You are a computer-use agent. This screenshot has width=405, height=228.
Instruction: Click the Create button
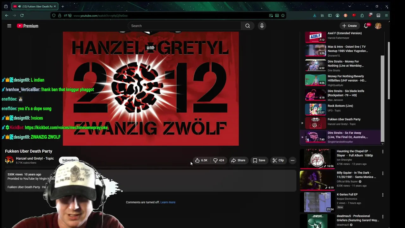(x=349, y=26)
